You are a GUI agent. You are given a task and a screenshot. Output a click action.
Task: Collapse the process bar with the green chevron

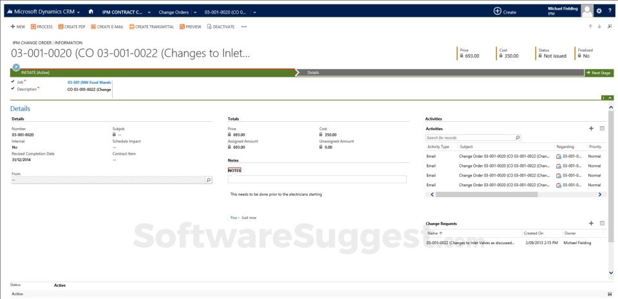[610, 97]
